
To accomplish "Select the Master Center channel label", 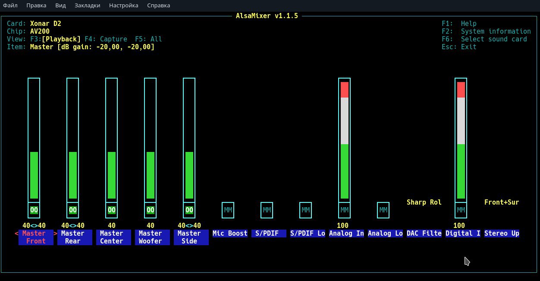I will [x=113, y=237].
